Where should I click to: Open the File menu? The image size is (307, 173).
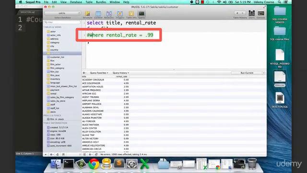46,2
